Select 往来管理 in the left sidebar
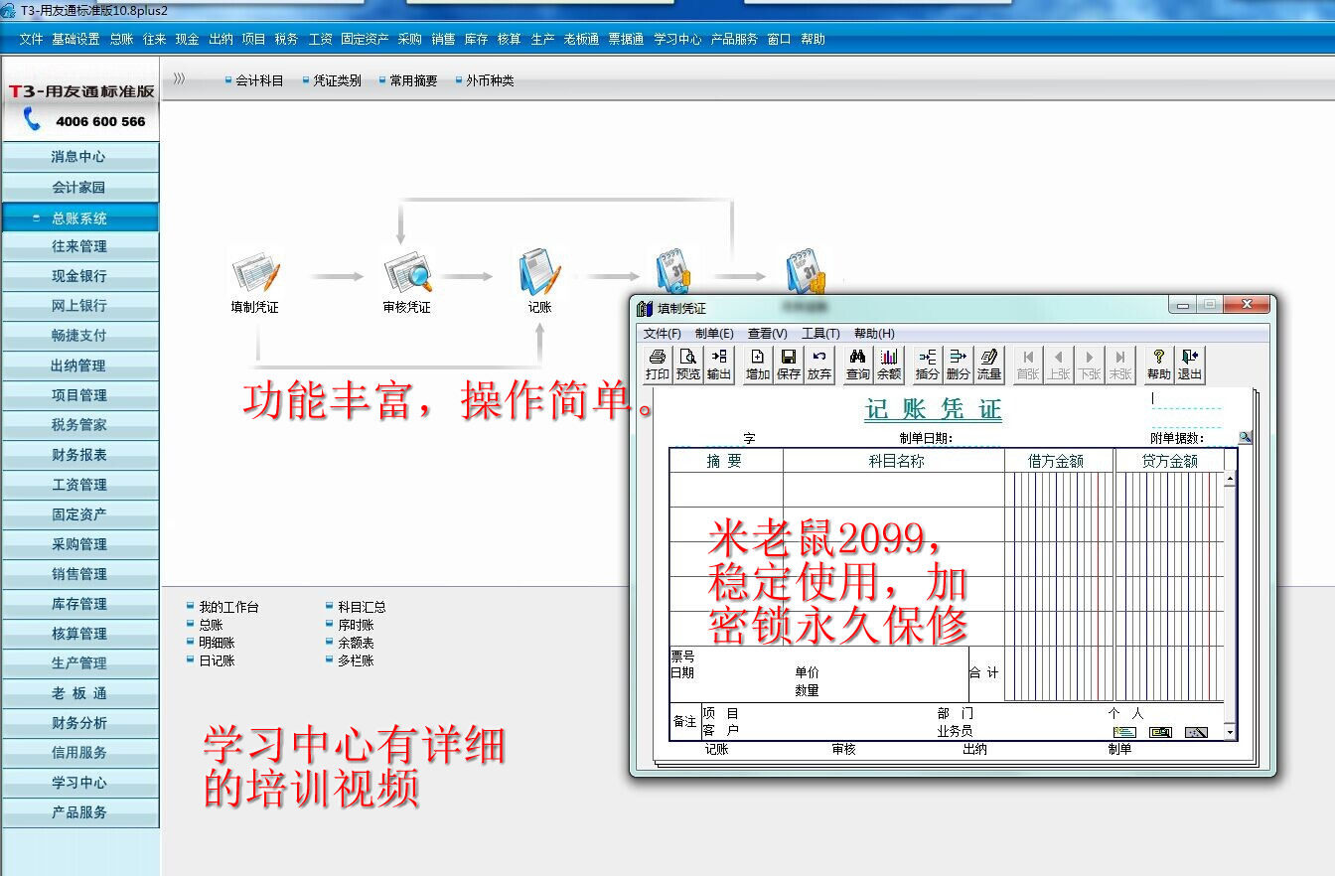The image size is (1335, 876). pyautogui.click(x=79, y=246)
